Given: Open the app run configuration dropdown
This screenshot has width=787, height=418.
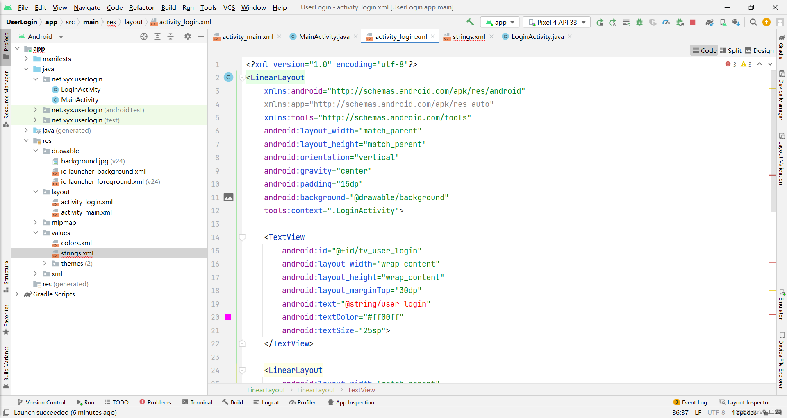Looking at the screenshot, I should [x=500, y=22].
